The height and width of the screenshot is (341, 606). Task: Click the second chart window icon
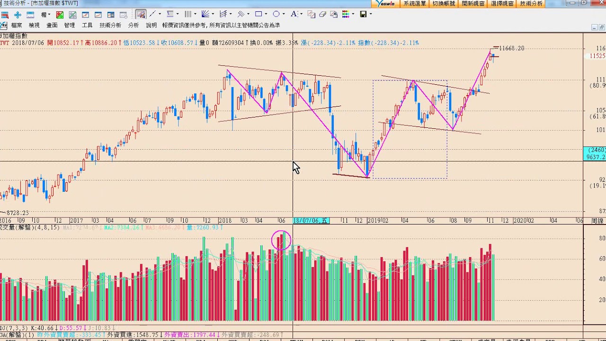98,15
